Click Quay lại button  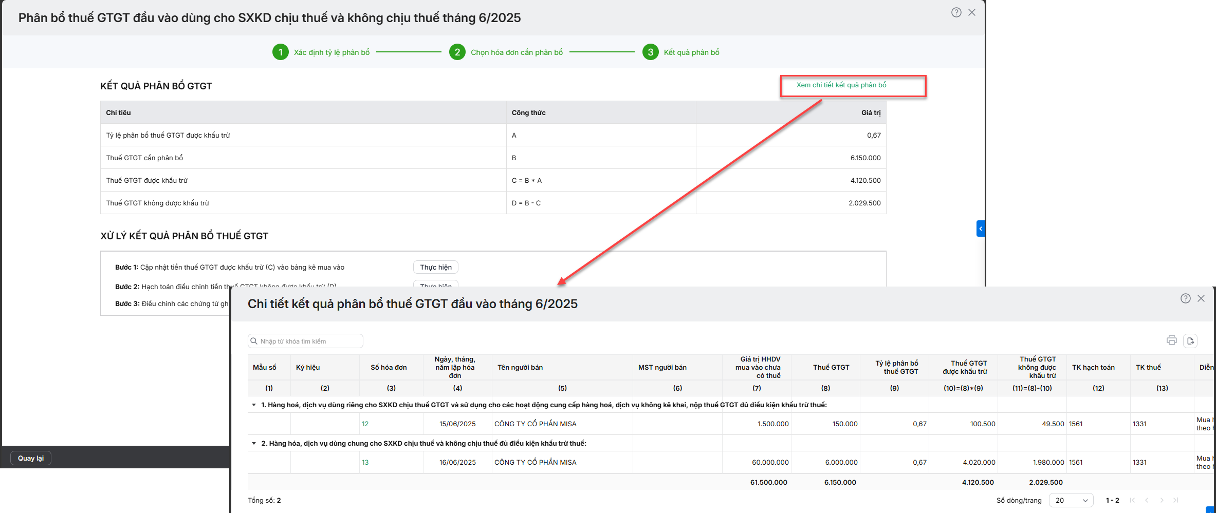pyautogui.click(x=31, y=458)
